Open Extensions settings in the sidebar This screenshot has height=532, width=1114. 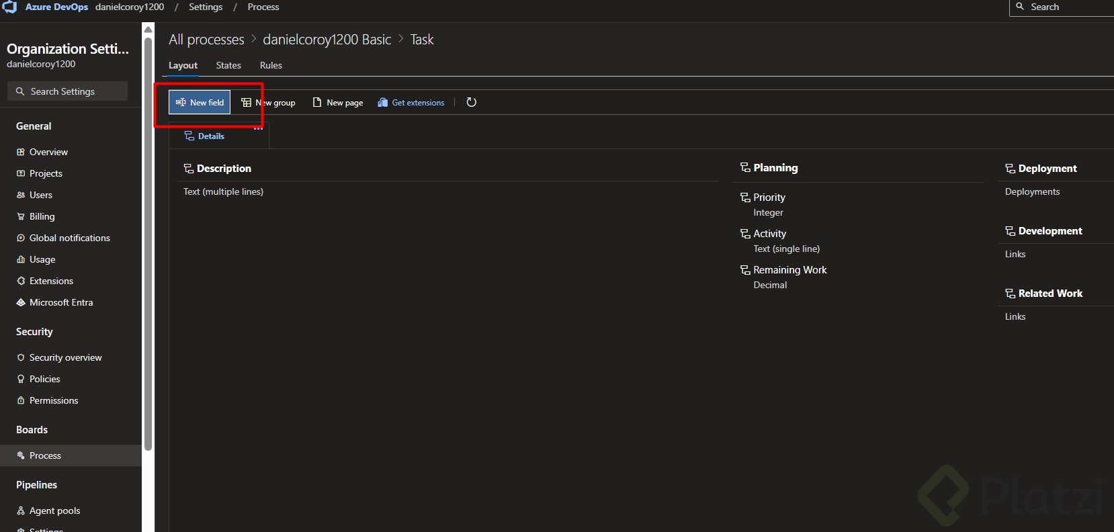point(51,281)
